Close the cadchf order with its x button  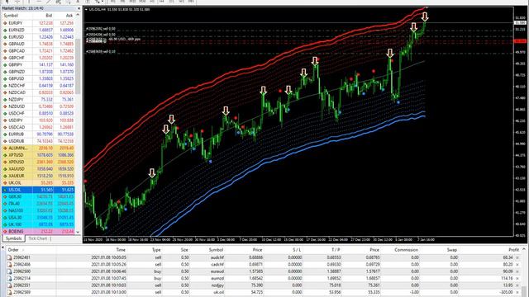pos(517,265)
